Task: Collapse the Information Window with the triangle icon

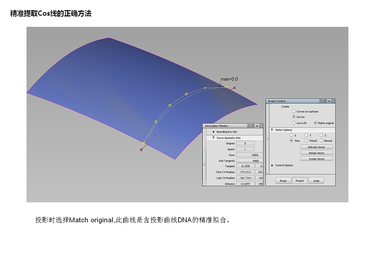Action: (257, 126)
